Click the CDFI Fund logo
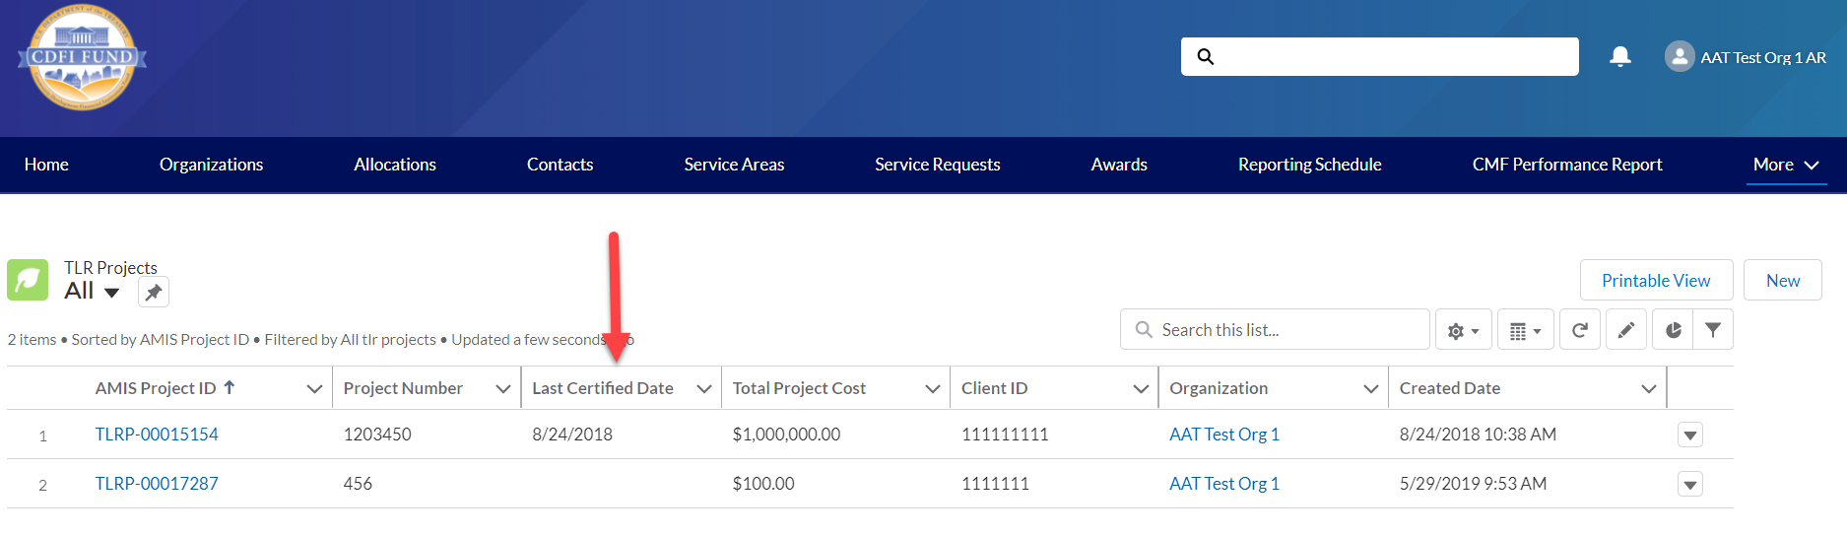The height and width of the screenshot is (536, 1847). (x=82, y=58)
